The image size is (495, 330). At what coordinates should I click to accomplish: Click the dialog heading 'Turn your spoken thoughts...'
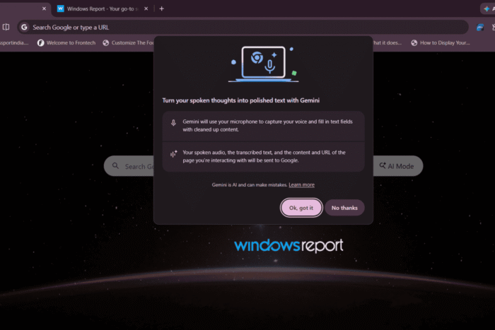[x=241, y=100]
